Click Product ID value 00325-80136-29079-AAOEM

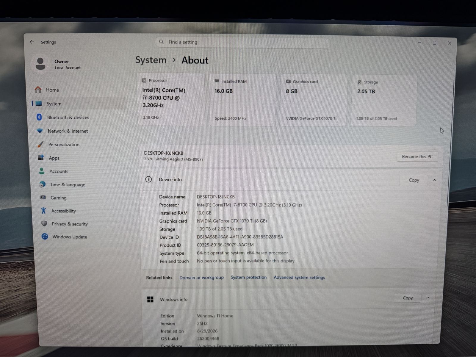225,245
